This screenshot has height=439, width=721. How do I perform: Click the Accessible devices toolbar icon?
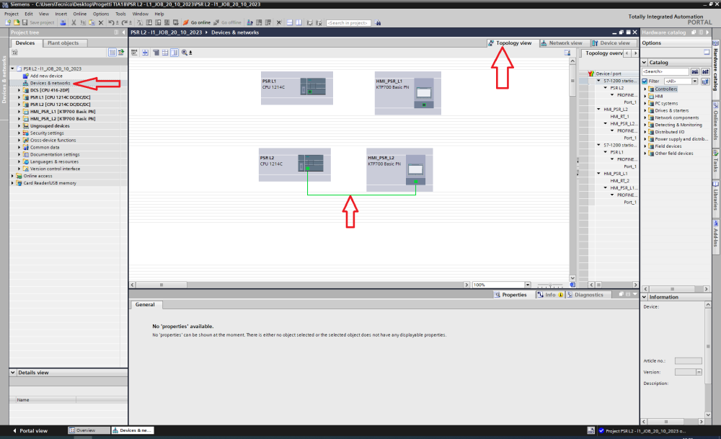[249, 22]
